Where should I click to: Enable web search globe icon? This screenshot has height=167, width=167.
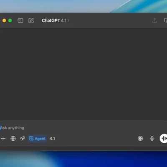[x=13, y=139]
